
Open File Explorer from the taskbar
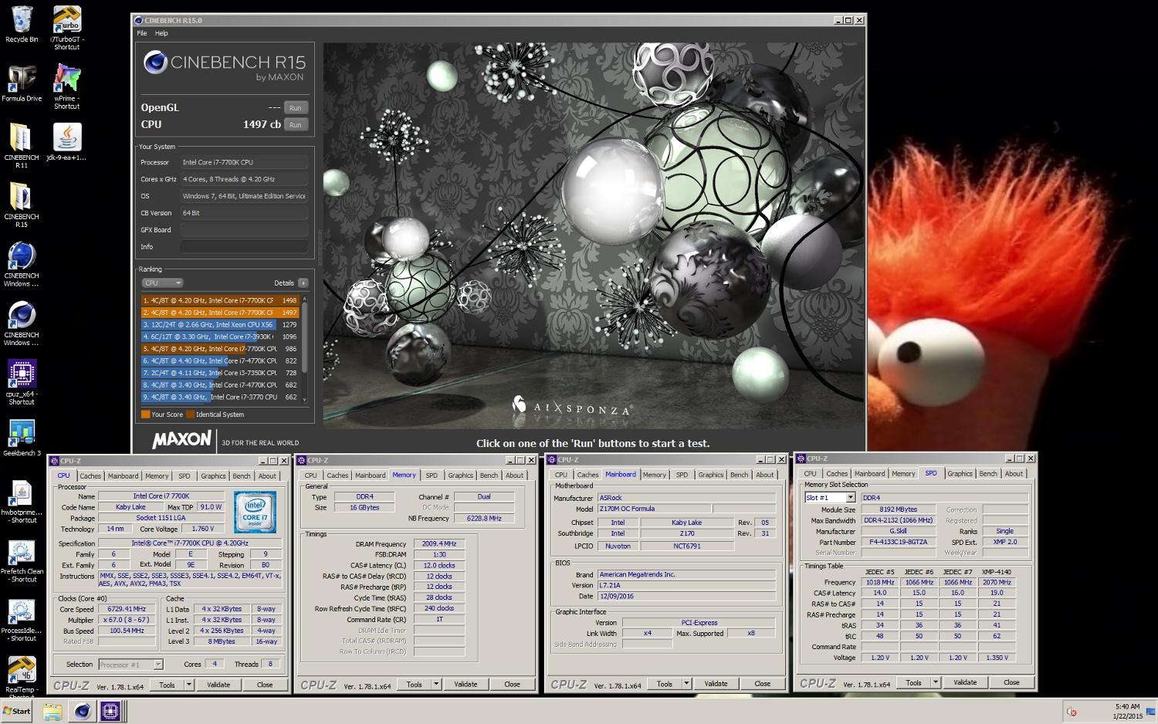click(x=52, y=712)
